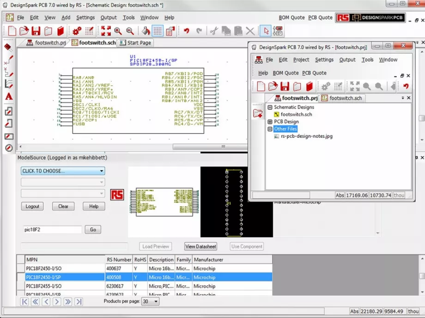Open the Products per page dropdown

(150, 301)
